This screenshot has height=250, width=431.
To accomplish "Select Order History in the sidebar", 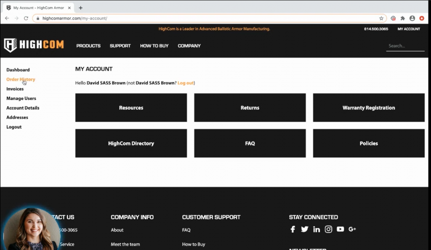I will pos(21,79).
